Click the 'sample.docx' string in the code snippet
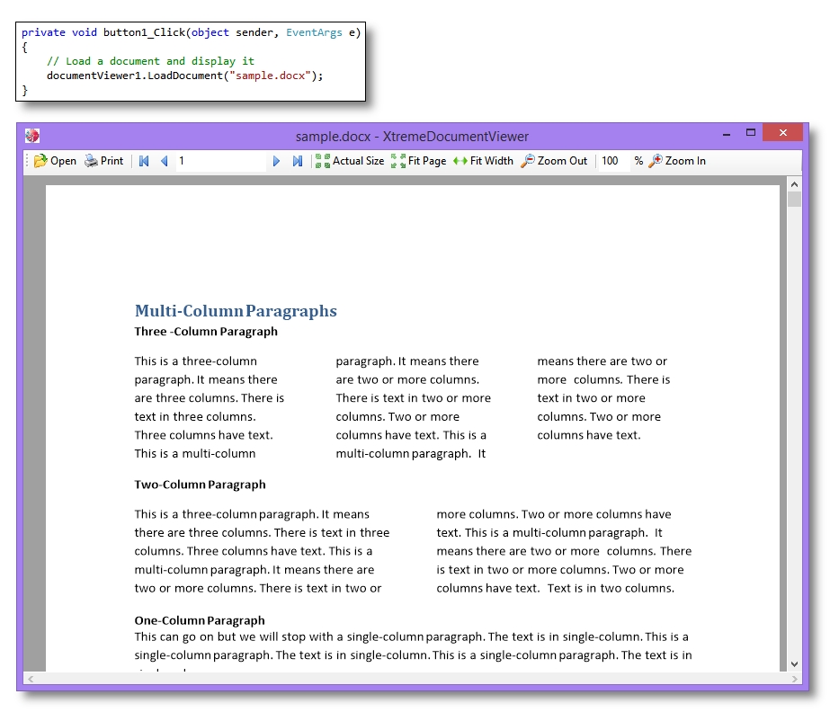 271,76
